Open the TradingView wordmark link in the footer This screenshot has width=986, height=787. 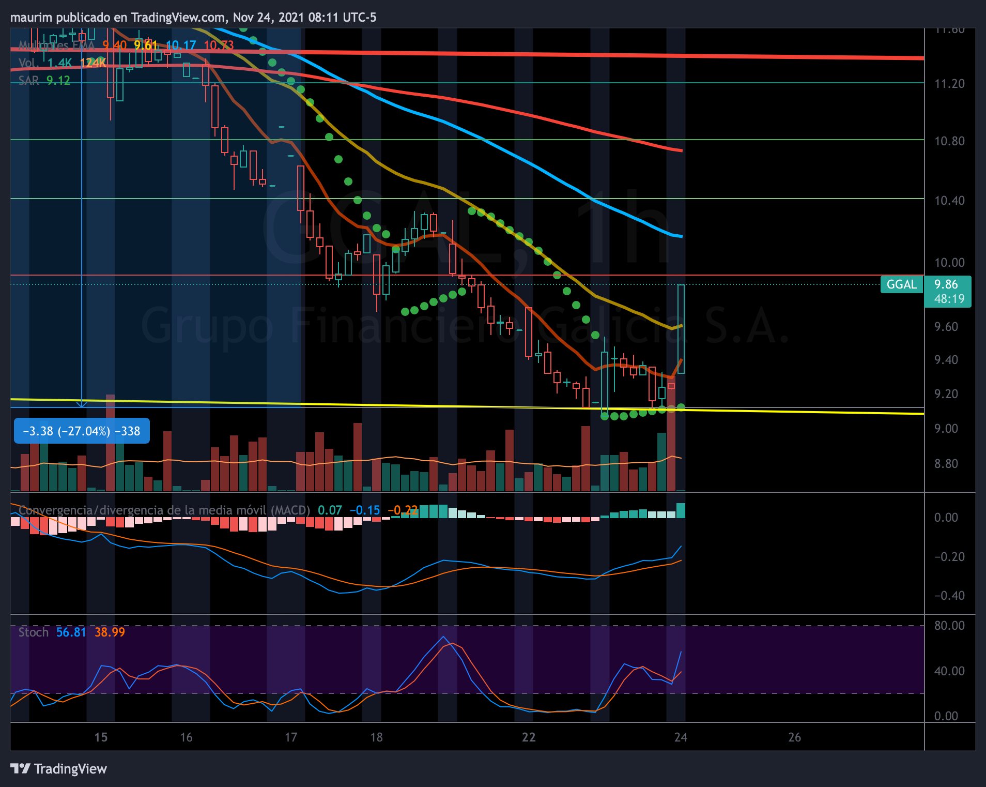tap(70, 769)
